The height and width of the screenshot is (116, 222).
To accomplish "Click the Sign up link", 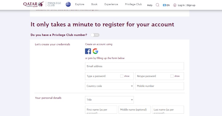I will 191,5.
